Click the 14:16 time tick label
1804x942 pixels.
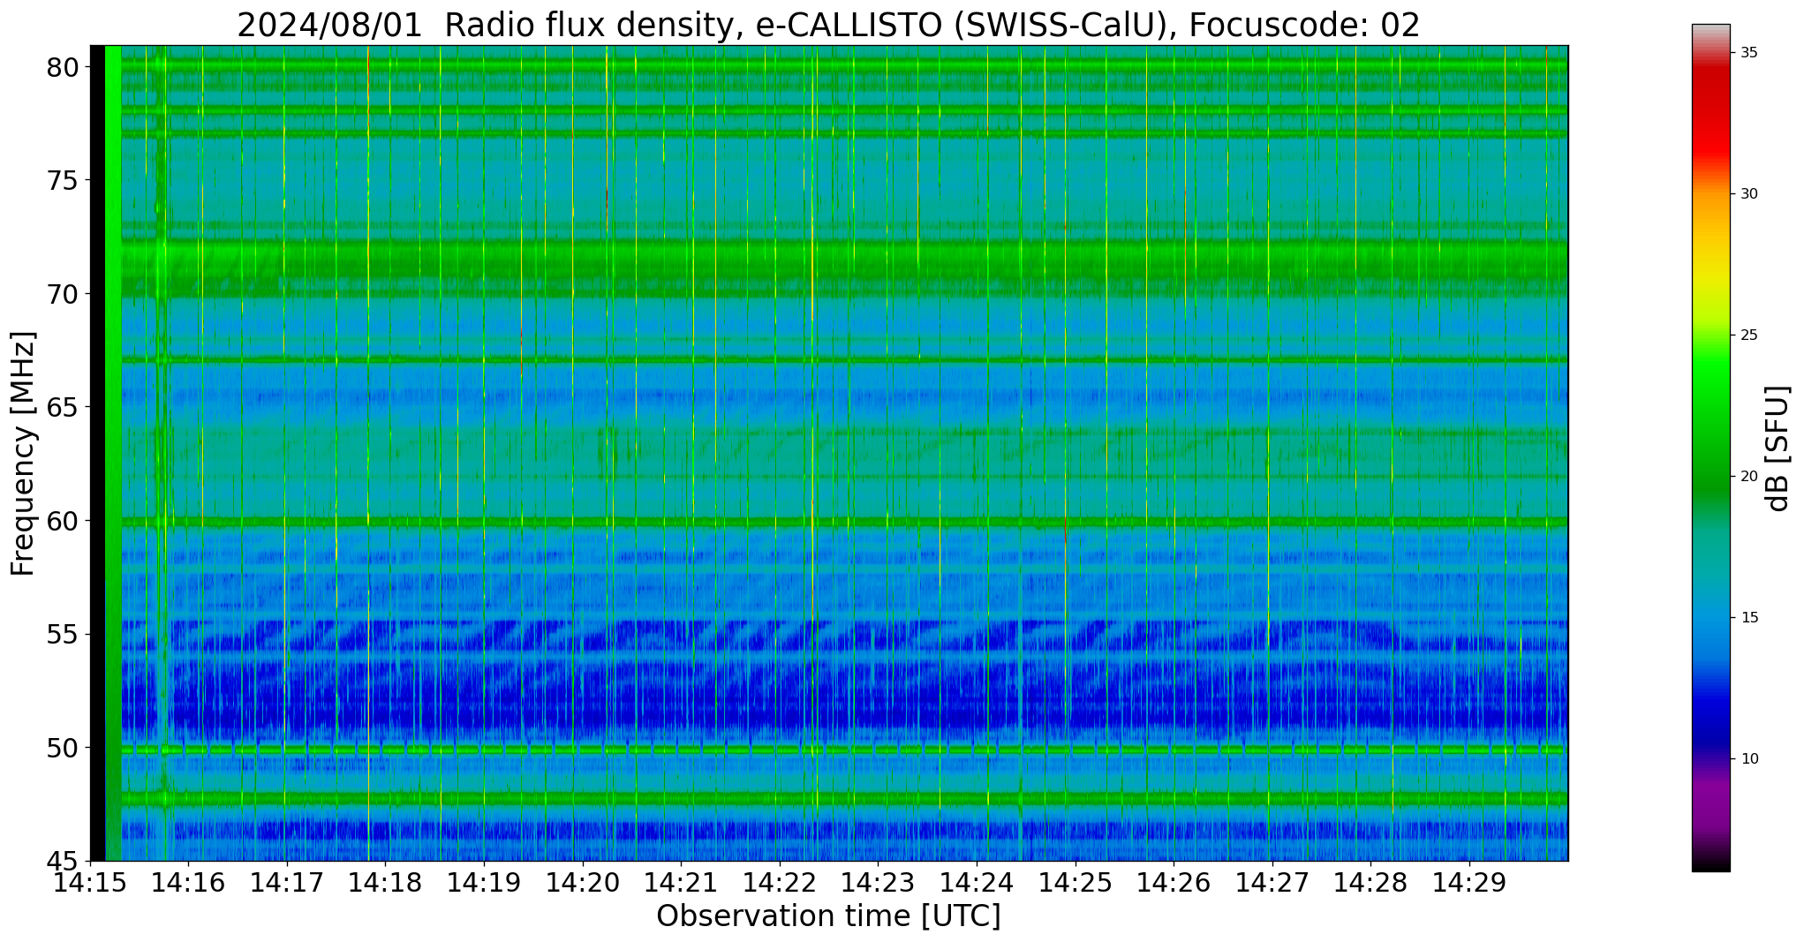pos(188,883)
